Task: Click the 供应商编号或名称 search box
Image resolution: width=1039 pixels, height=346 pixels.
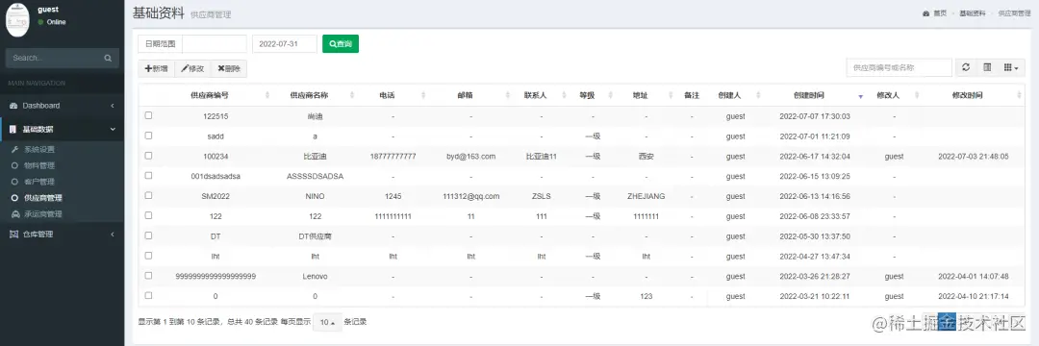Action: point(900,67)
